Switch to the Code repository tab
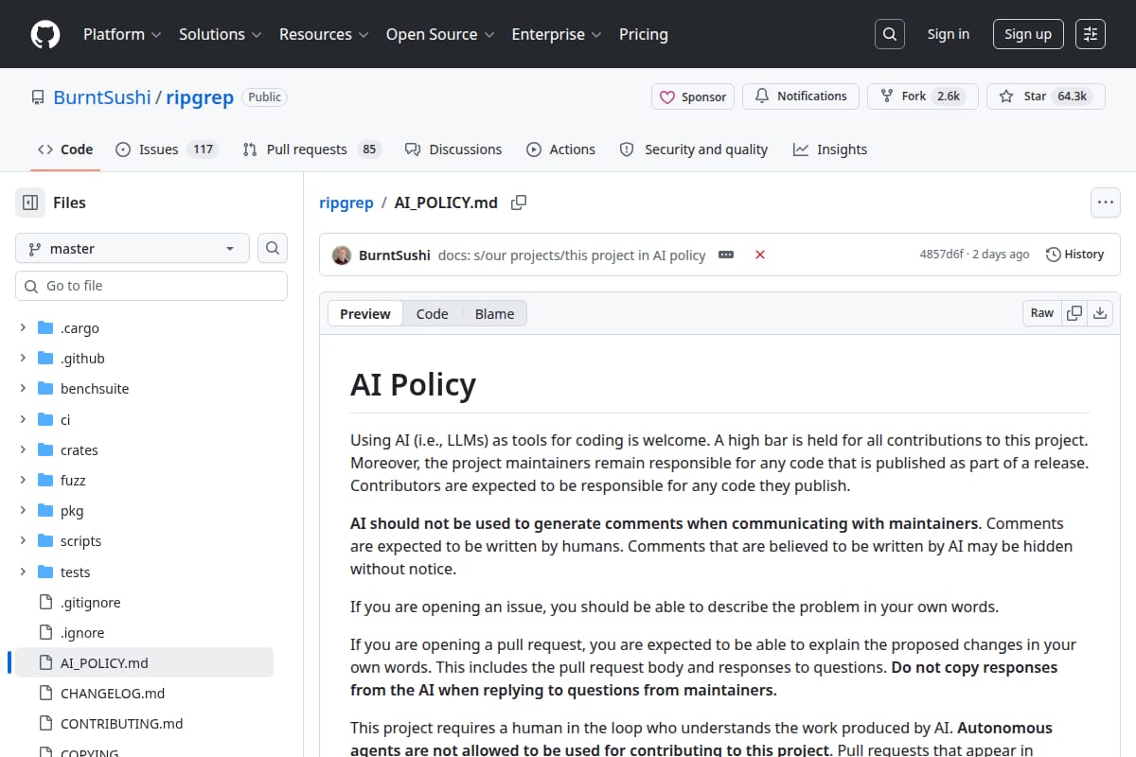Viewport: 1136px width, 757px height. pos(65,150)
